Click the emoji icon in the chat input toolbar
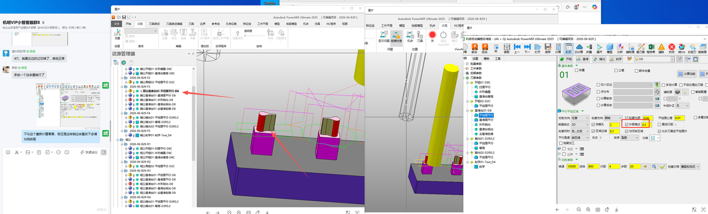Viewport: 708px width, 214px height. pos(8,152)
